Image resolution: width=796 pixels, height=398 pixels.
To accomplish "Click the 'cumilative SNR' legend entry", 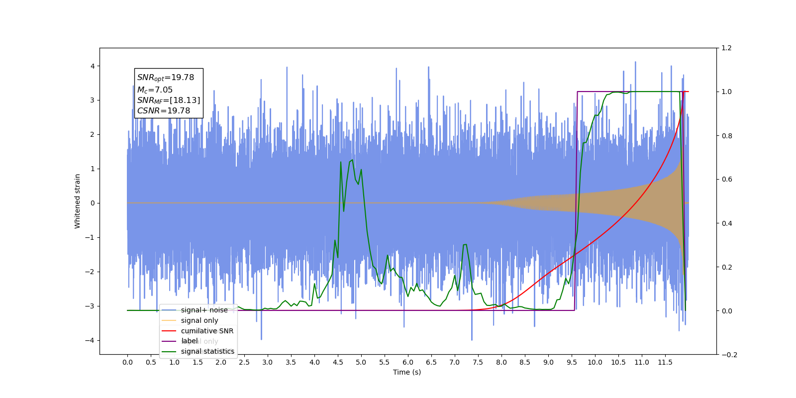I will pyautogui.click(x=207, y=331).
